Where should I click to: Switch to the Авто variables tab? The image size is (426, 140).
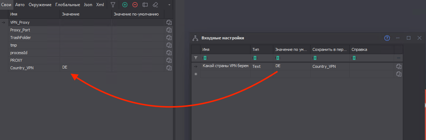coord(20,5)
